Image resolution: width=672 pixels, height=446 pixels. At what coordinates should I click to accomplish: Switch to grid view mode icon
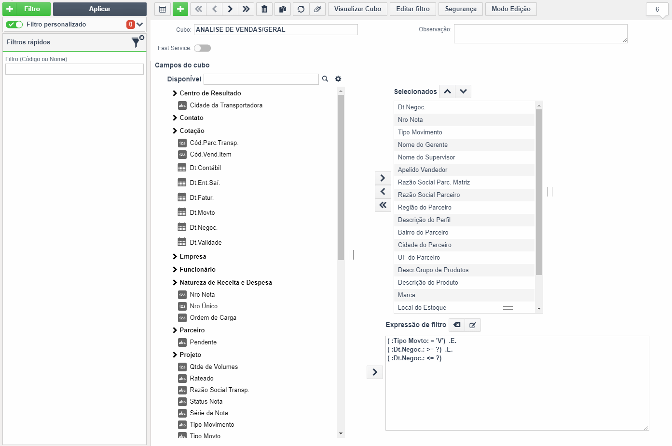(x=163, y=9)
